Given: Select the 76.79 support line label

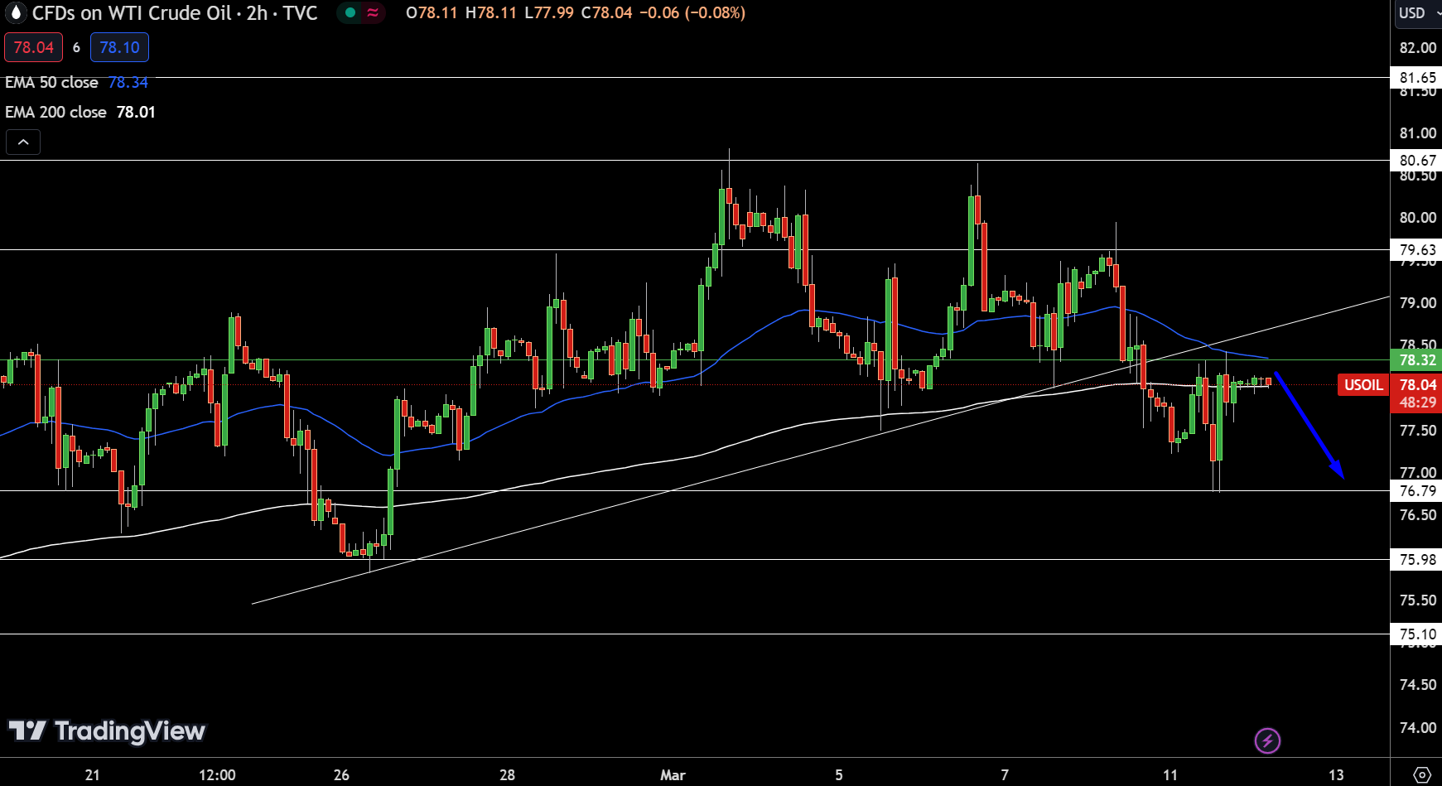Looking at the screenshot, I should pyautogui.click(x=1417, y=490).
